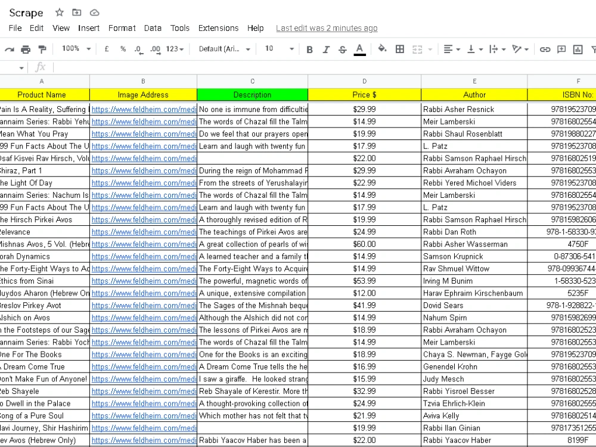
Task: Open the fill colour picker
Action: coord(382,49)
